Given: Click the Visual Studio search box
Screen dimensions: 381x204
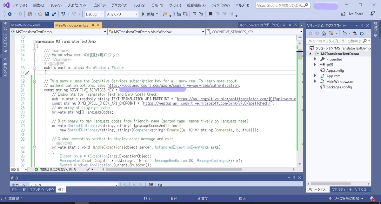Looking at the screenshot, I should point(283,5).
